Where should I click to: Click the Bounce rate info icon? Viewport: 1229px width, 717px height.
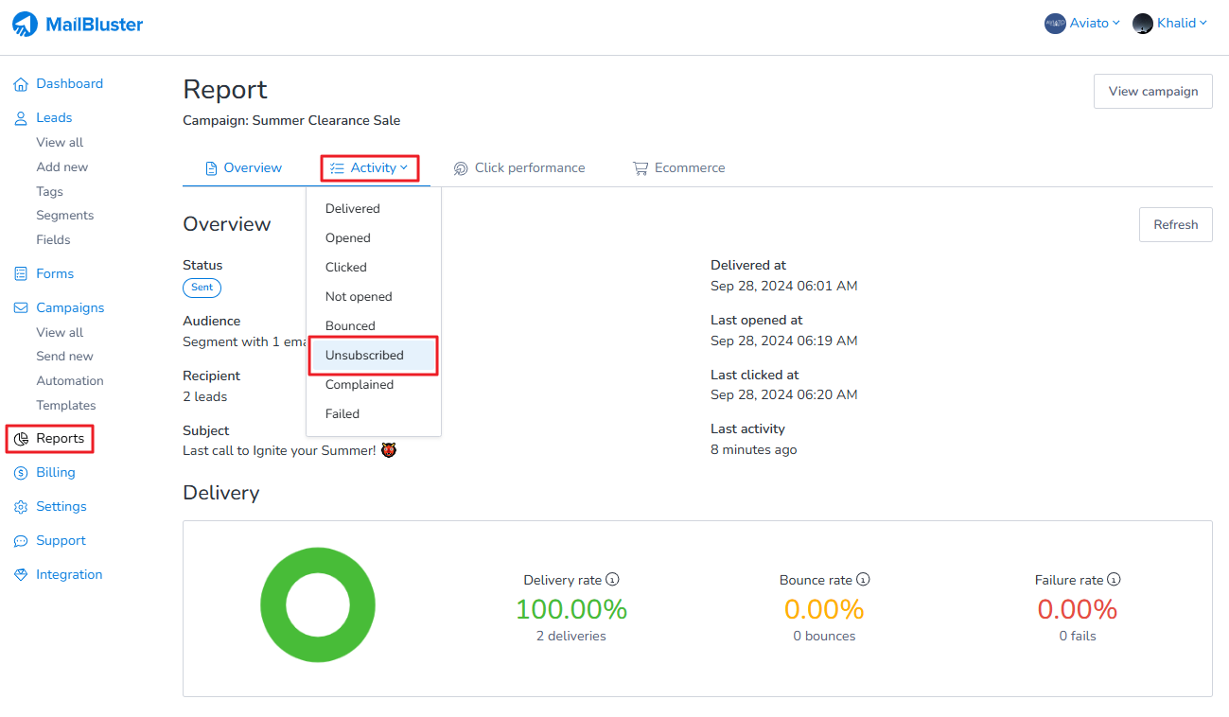pyautogui.click(x=863, y=579)
